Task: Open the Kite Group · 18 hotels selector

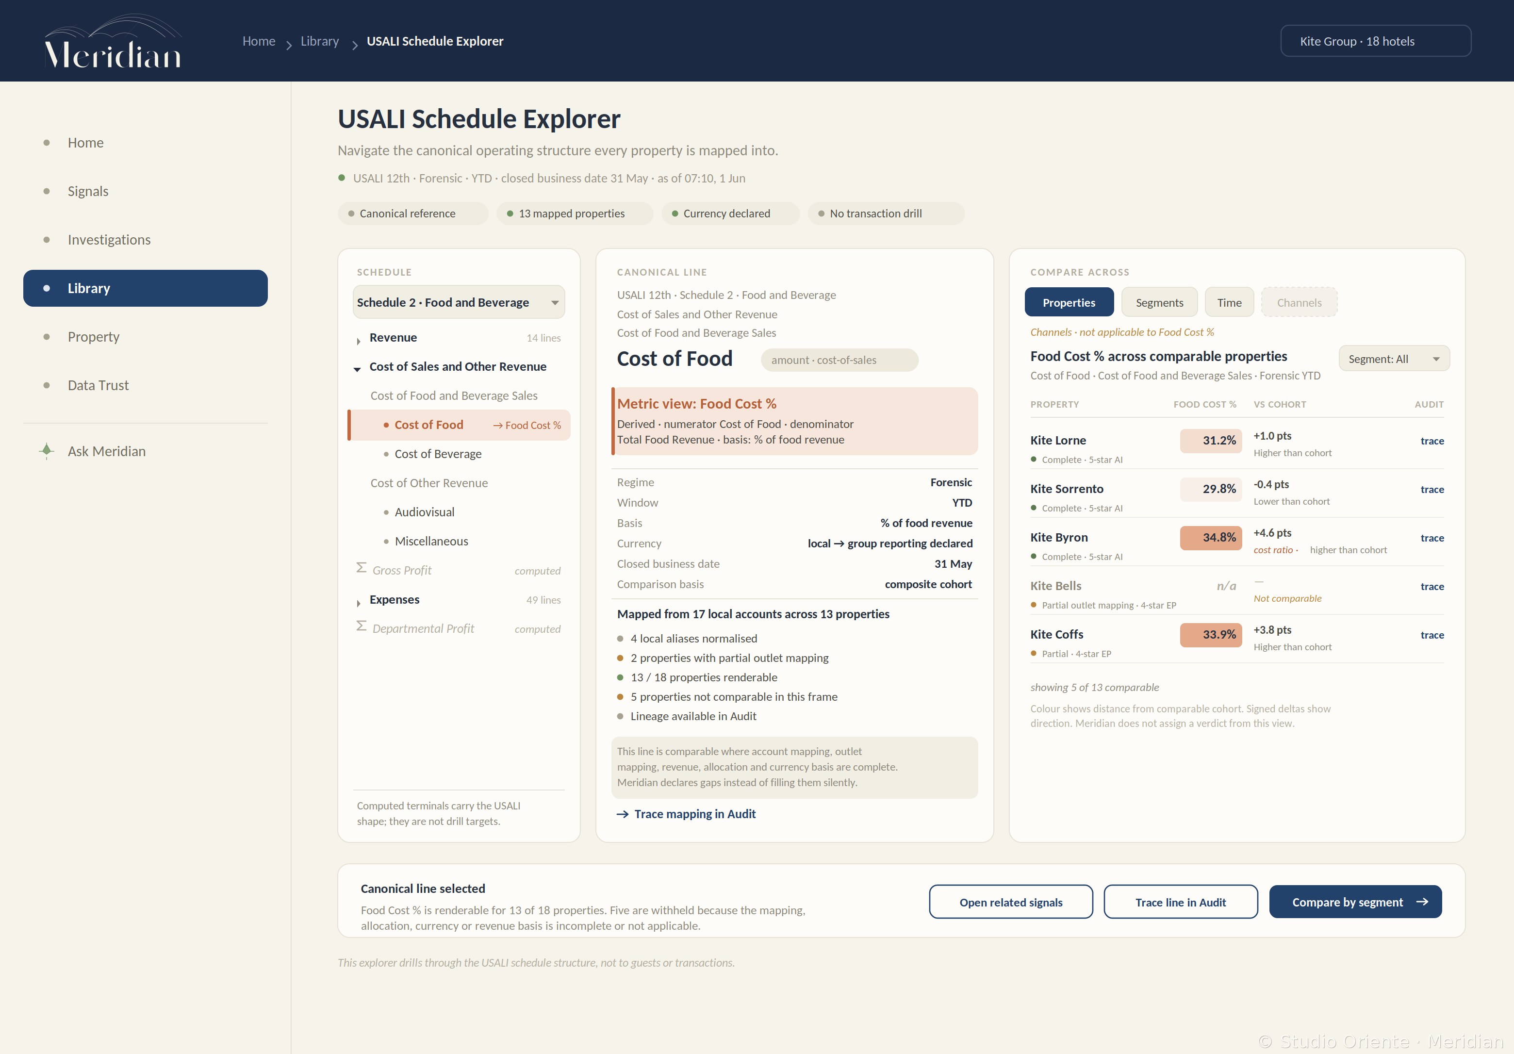Action: tap(1376, 41)
